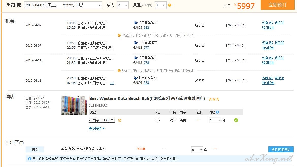Open the children count dropdown
Viewport: 297px width, 167px height.
pos(160,5)
